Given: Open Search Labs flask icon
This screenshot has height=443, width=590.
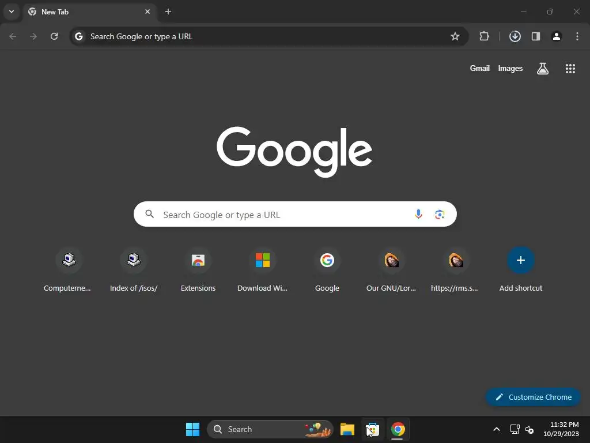Looking at the screenshot, I should click(543, 69).
